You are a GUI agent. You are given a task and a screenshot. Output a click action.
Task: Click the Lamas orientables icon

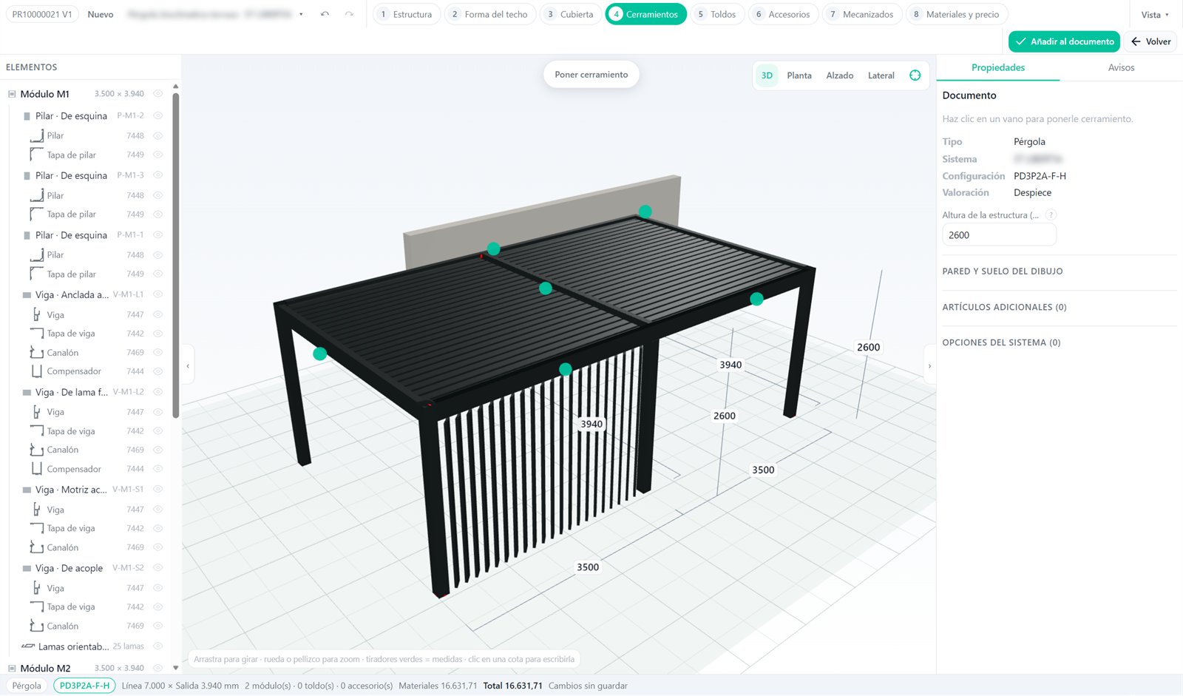(x=28, y=646)
